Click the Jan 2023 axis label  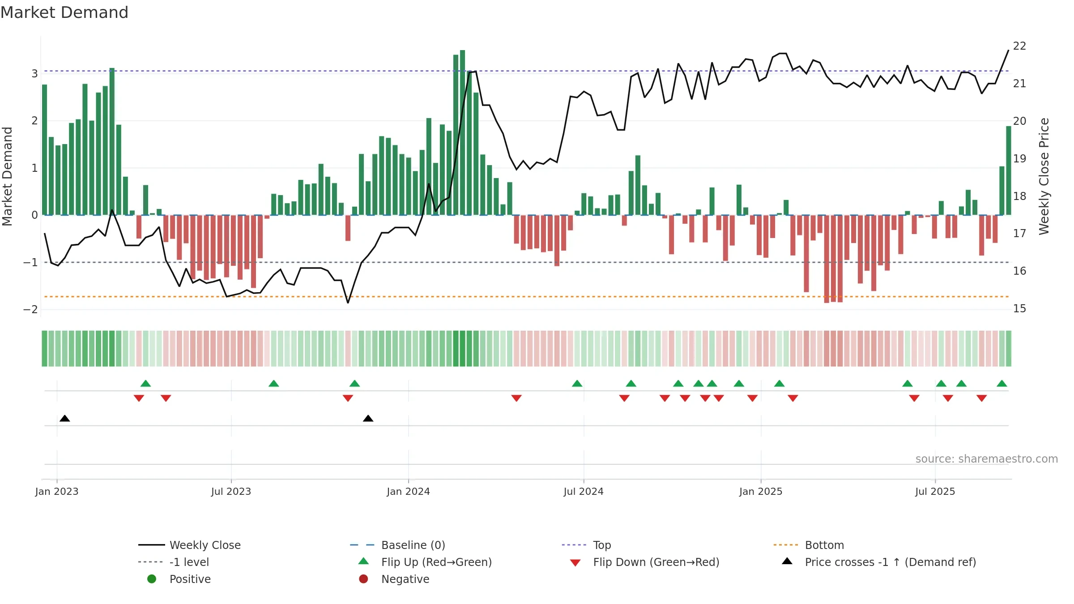pos(57,491)
